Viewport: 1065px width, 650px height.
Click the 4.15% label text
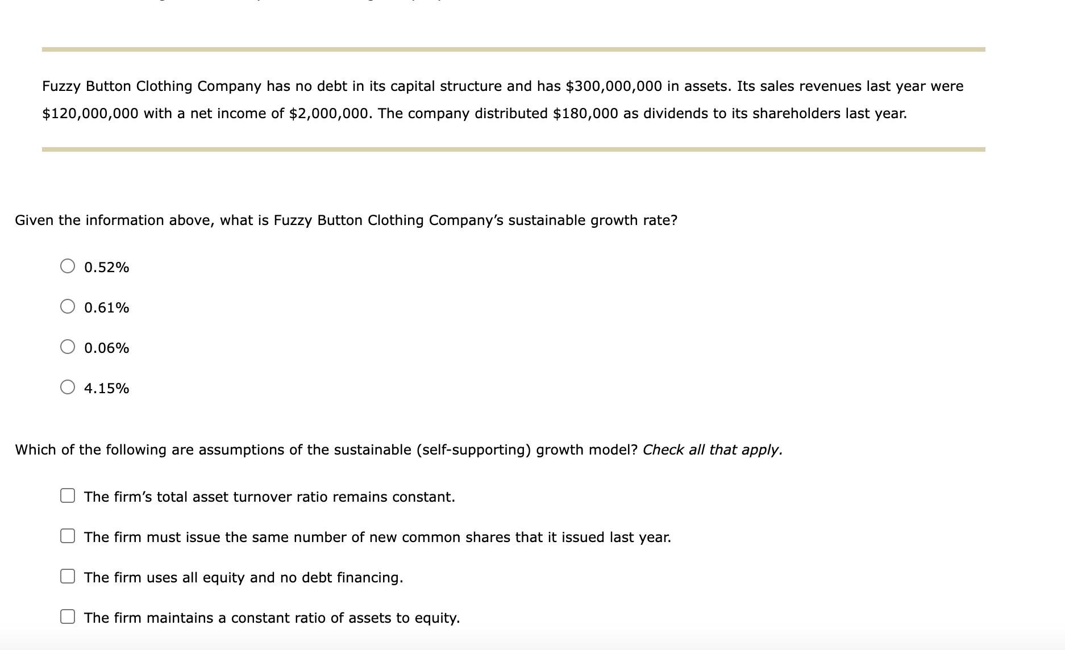(107, 388)
